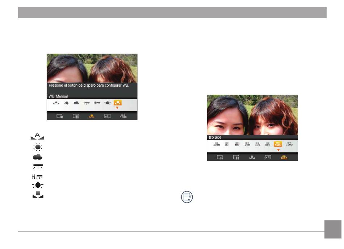Select ISO 80 option
Screen dimensions: 344x249
click(227, 144)
